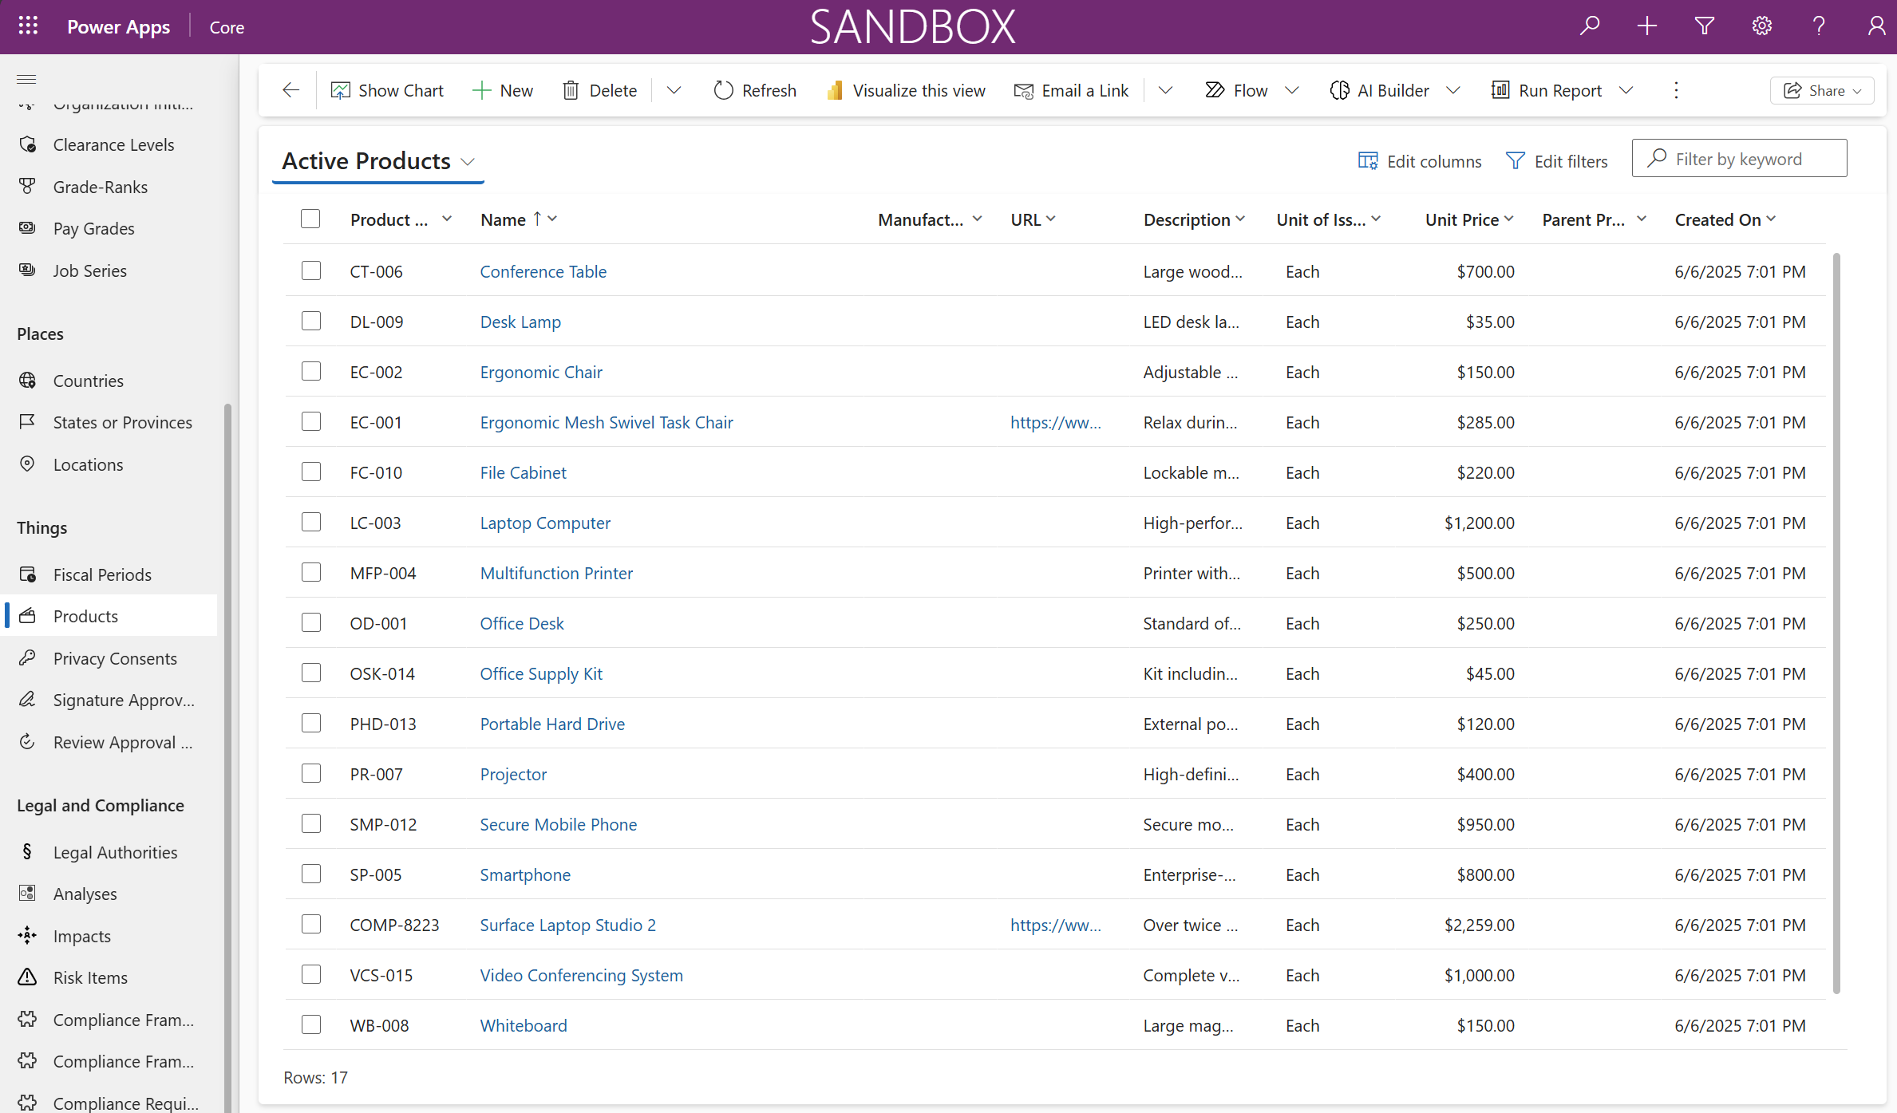
Task: Click the sidebar vertical scrollbar
Action: click(x=227, y=758)
